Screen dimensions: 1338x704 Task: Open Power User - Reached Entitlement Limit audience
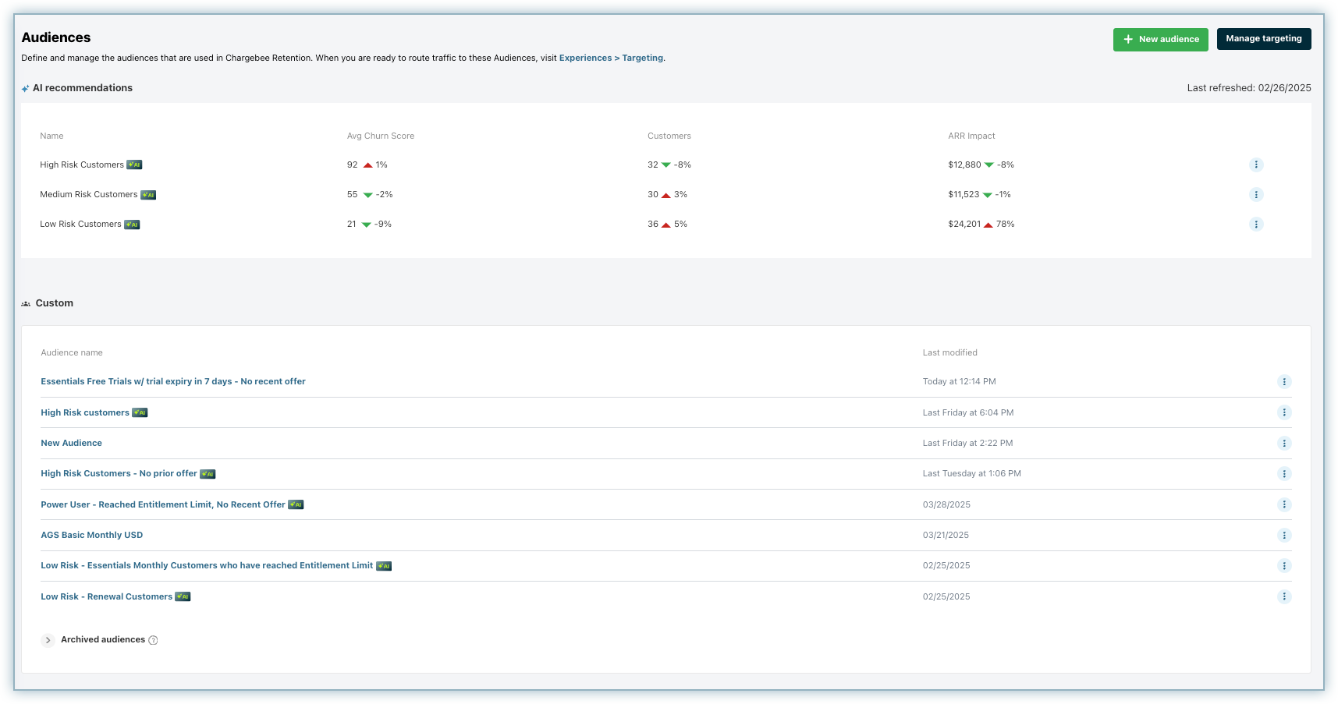163,504
